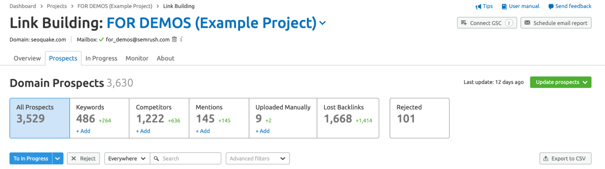The width and height of the screenshot is (605, 169).
Task: Click + Add under Keywords
Action: click(83, 131)
